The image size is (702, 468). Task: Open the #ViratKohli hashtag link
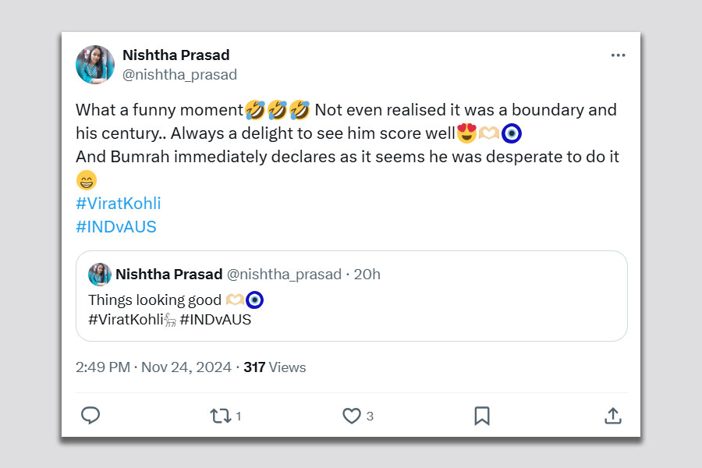pos(118,204)
